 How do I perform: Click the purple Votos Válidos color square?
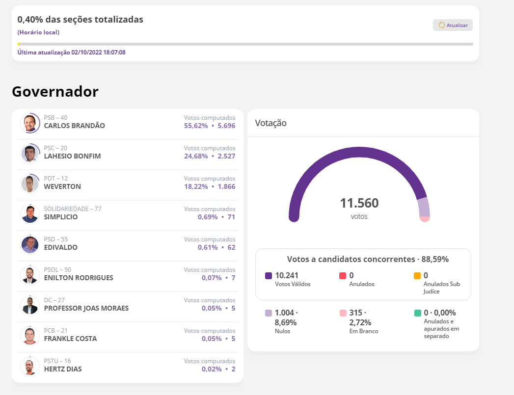tap(269, 276)
